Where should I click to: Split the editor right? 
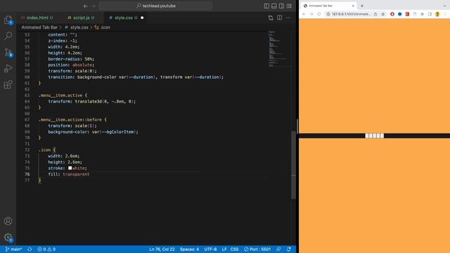click(280, 18)
